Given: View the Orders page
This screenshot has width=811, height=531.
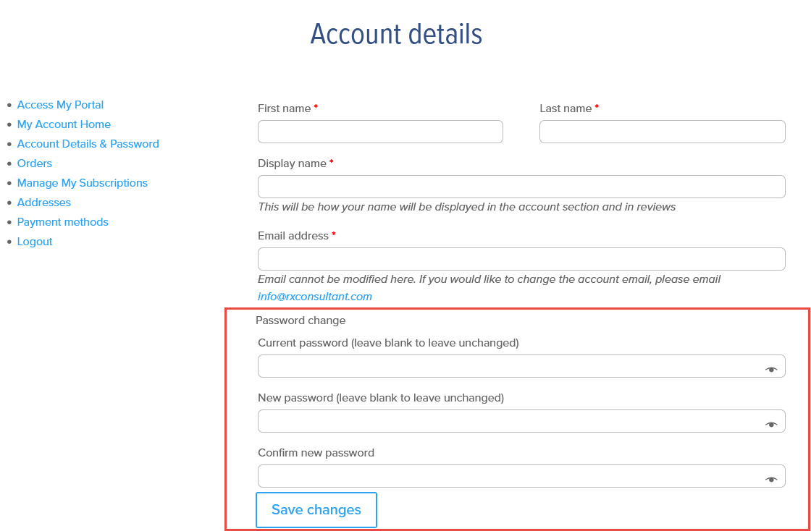Looking at the screenshot, I should click(x=35, y=163).
